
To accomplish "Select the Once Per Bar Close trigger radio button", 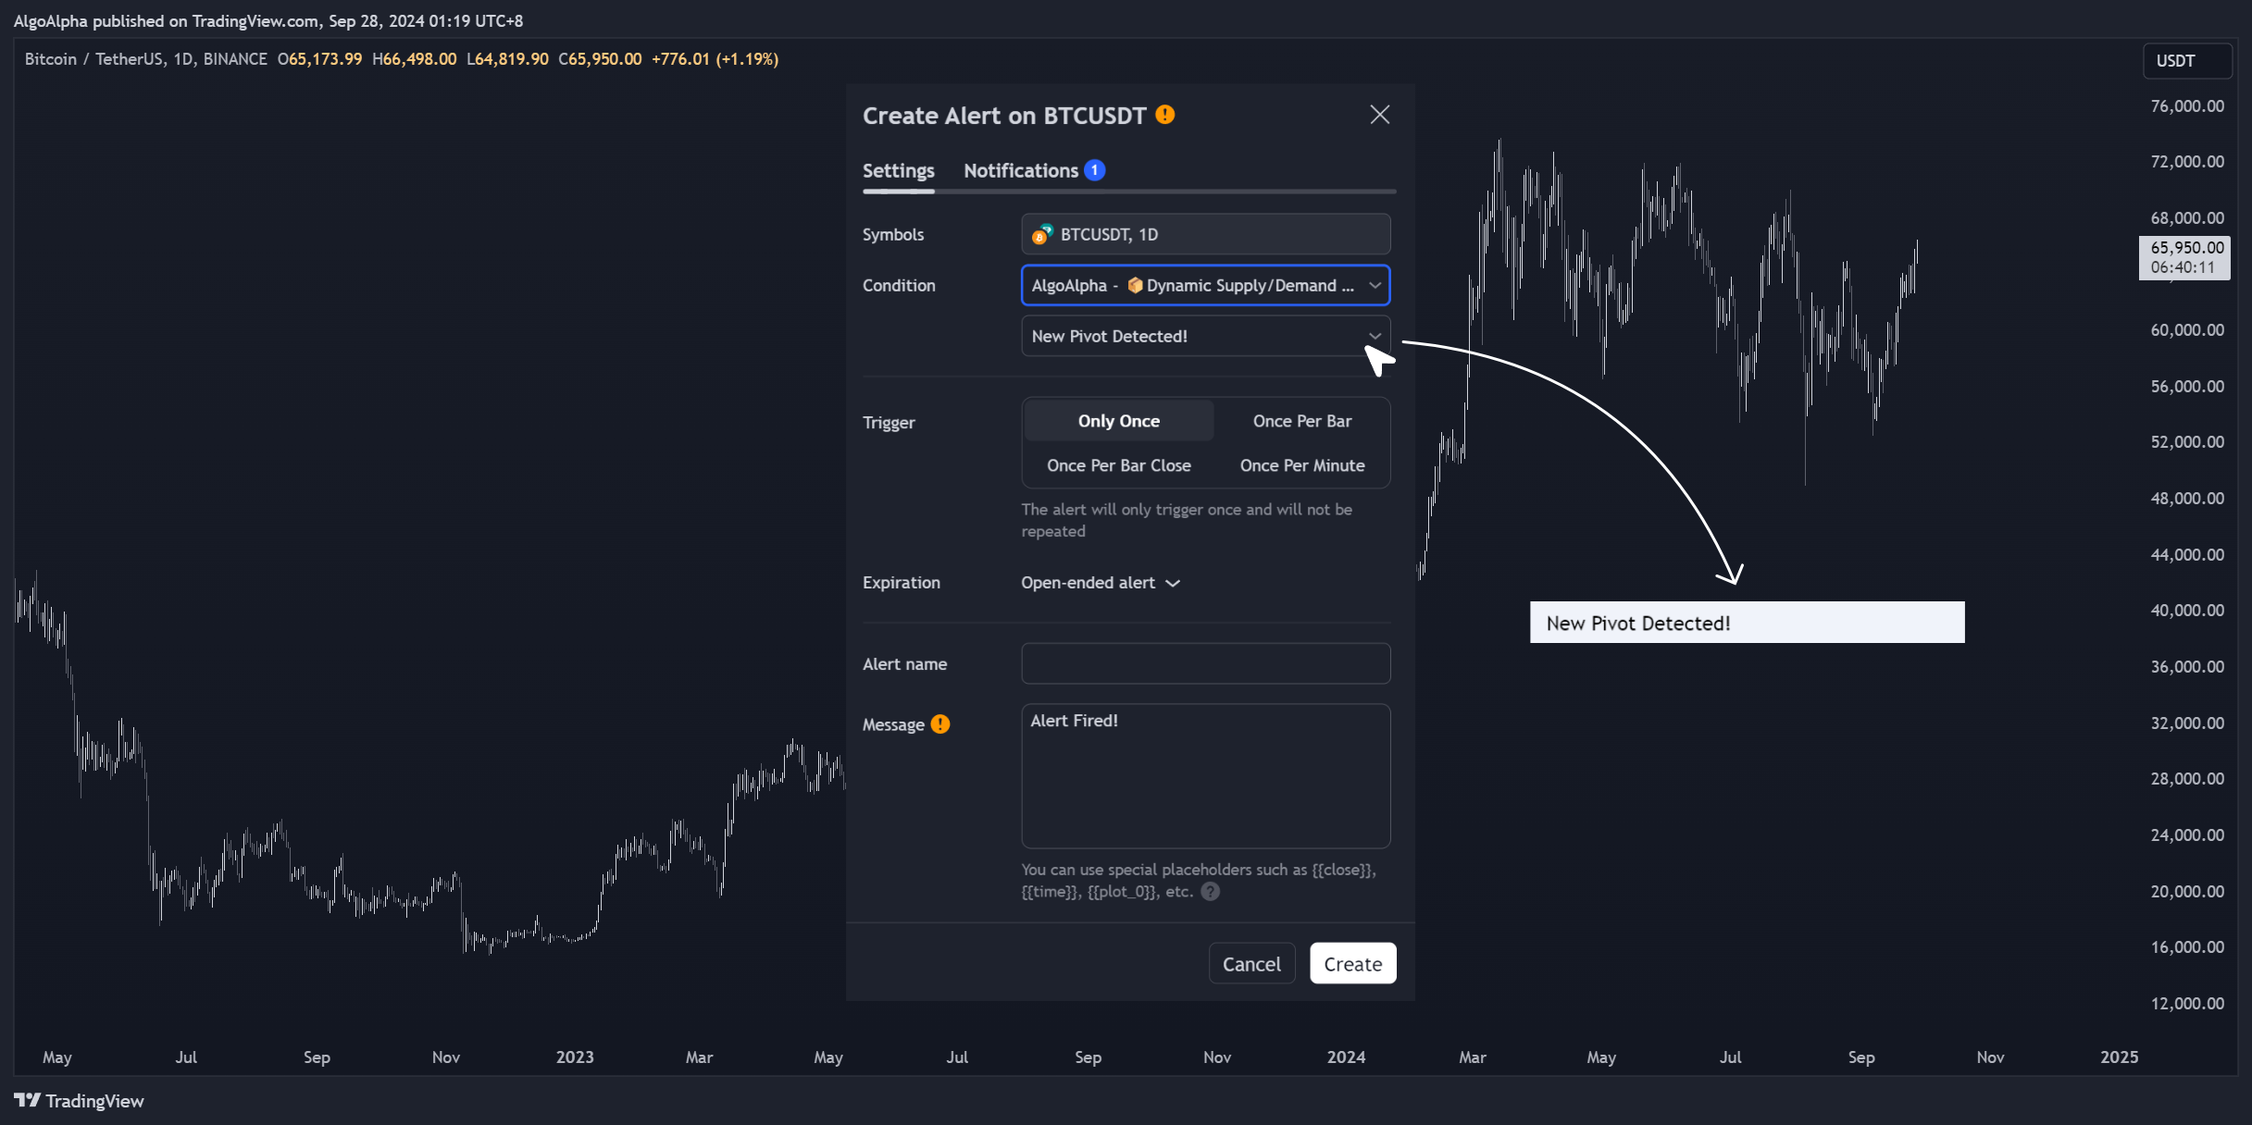I will [x=1119, y=465].
